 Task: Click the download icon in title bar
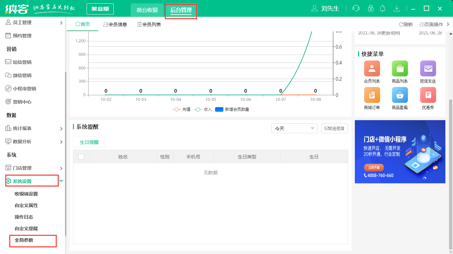[x=396, y=8]
